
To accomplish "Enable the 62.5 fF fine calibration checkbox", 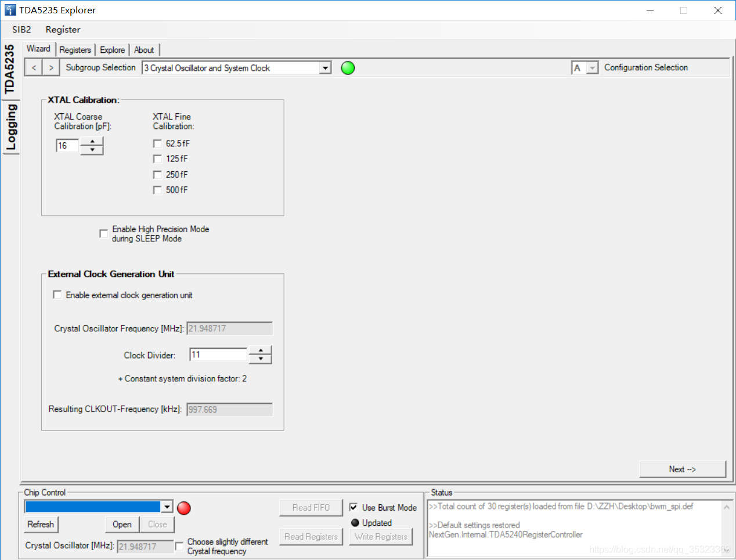I will (157, 143).
